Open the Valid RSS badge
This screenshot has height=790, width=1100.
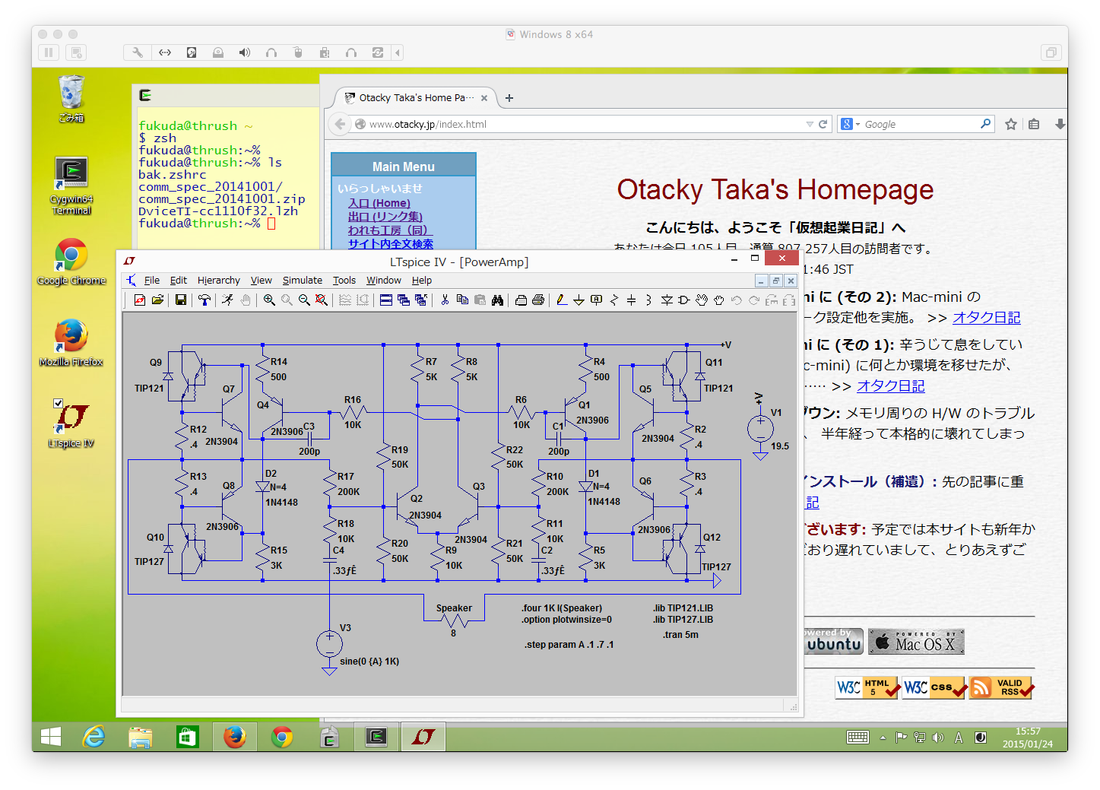click(1002, 687)
